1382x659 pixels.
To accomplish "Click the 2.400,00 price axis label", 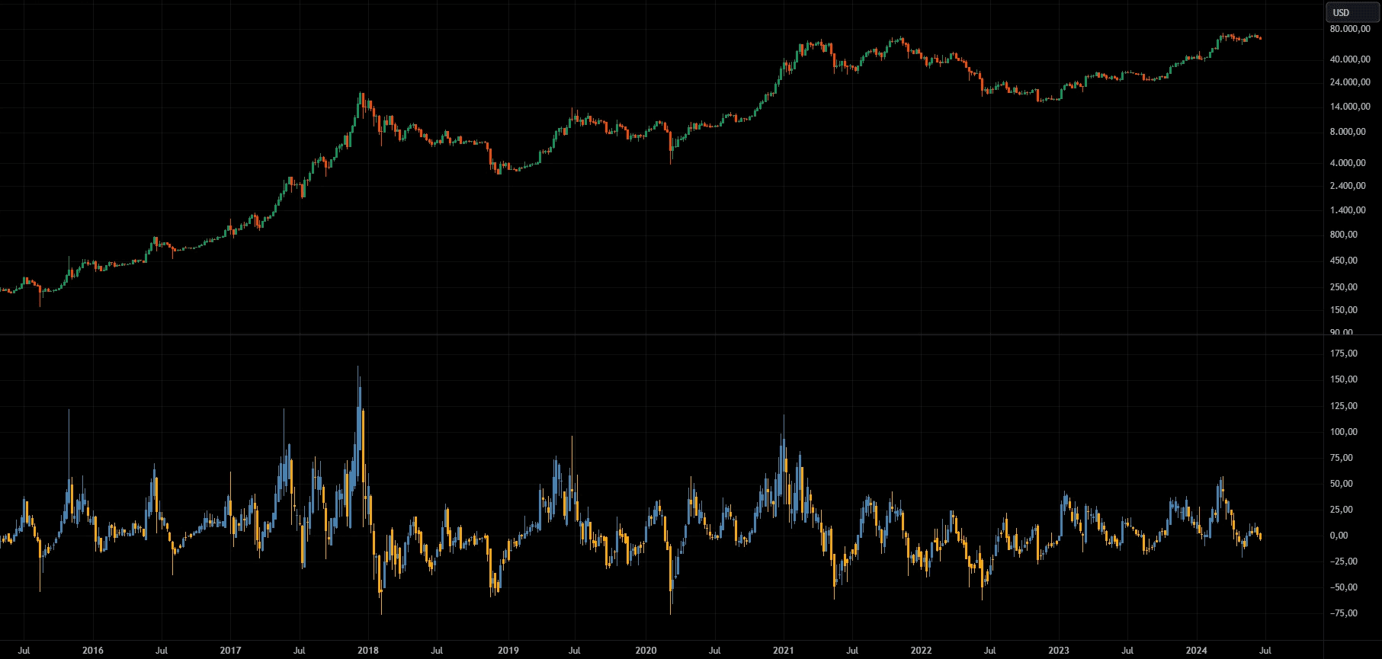I will tap(1348, 186).
